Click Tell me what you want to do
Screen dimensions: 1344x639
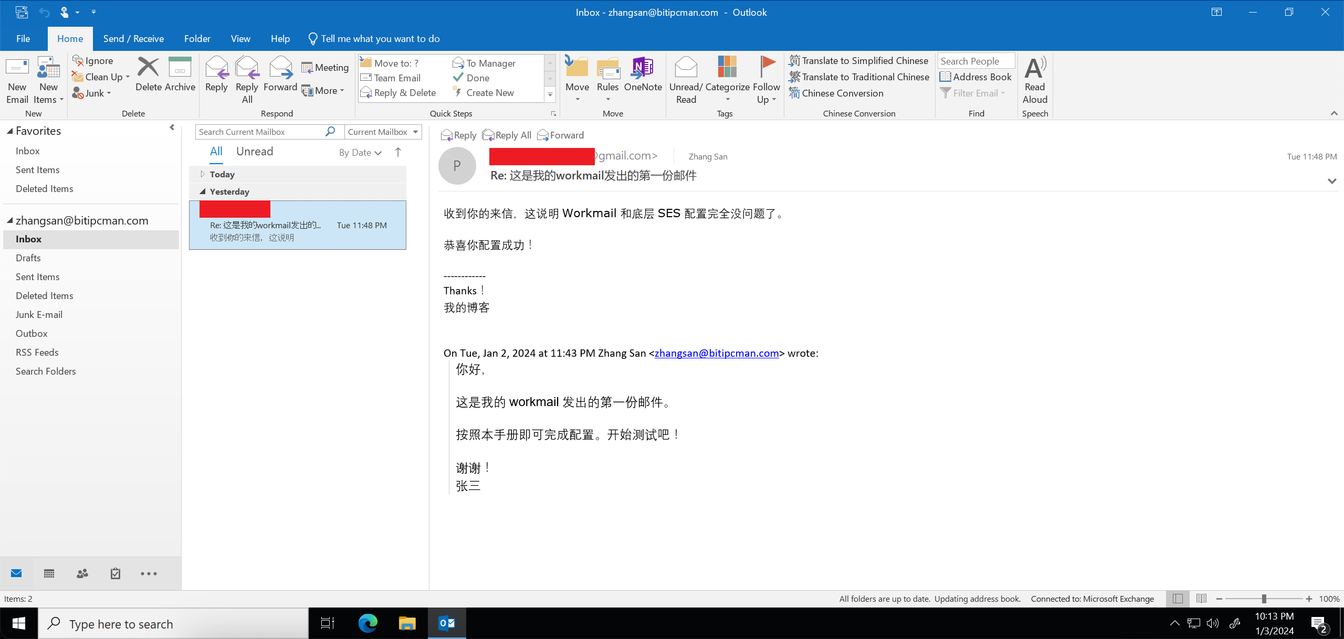(x=374, y=39)
